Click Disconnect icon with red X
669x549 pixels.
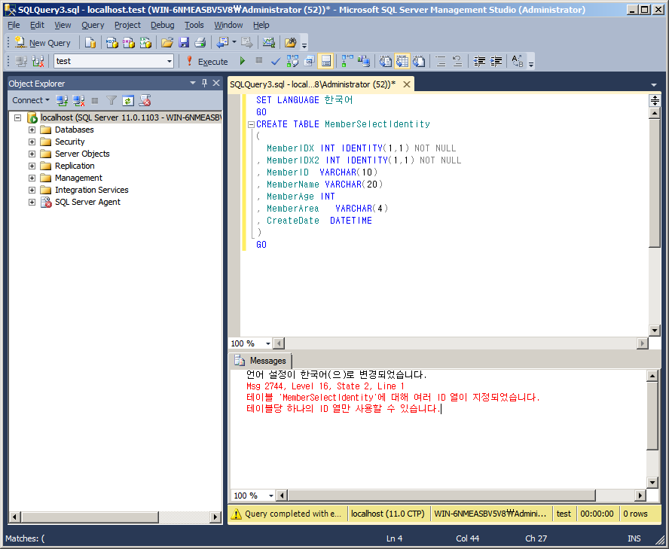pos(78,101)
